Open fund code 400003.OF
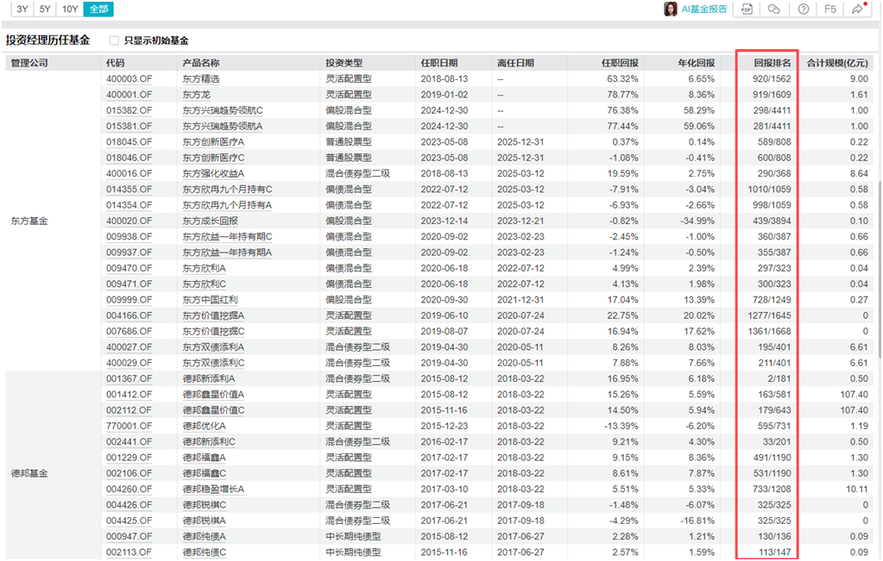 (129, 78)
